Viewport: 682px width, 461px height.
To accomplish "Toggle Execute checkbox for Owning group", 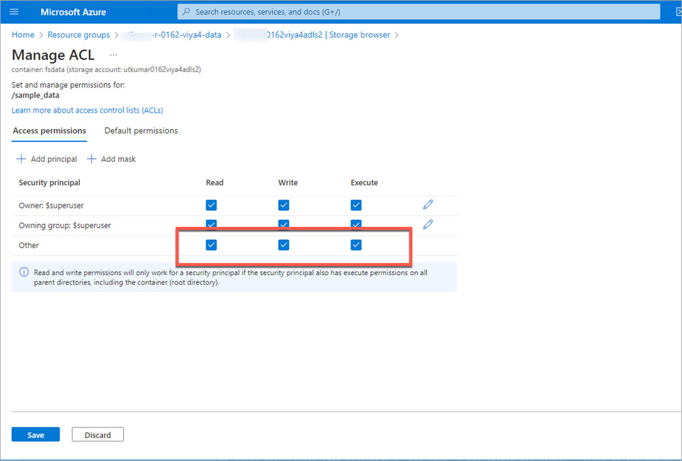I will 356,225.
